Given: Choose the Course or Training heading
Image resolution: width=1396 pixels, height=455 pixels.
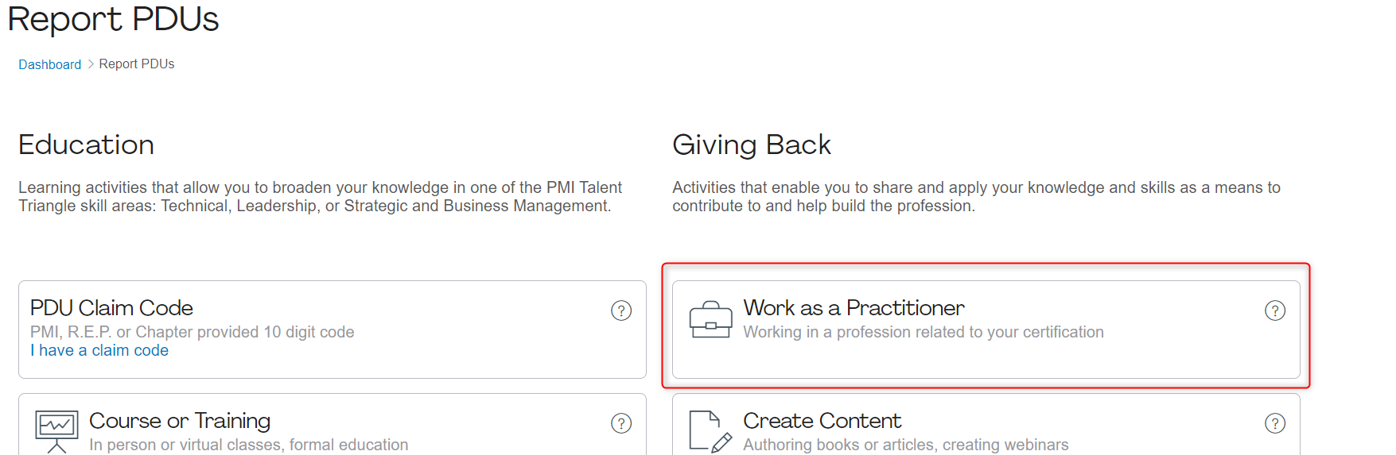Looking at the screenshot, I should point(180,421).
